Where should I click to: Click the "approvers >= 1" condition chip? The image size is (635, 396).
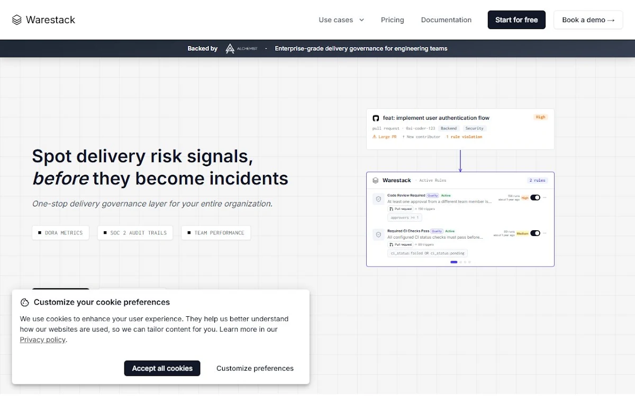(x=405, y=218)
